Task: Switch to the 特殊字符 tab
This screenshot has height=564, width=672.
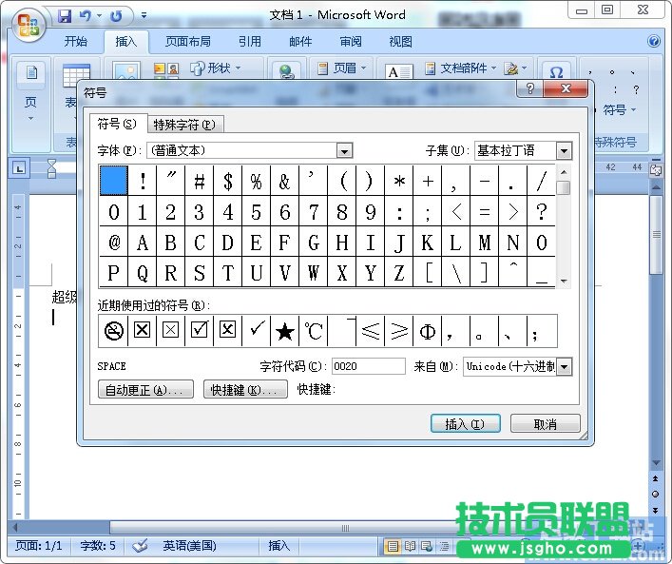Action: (183, 124)
